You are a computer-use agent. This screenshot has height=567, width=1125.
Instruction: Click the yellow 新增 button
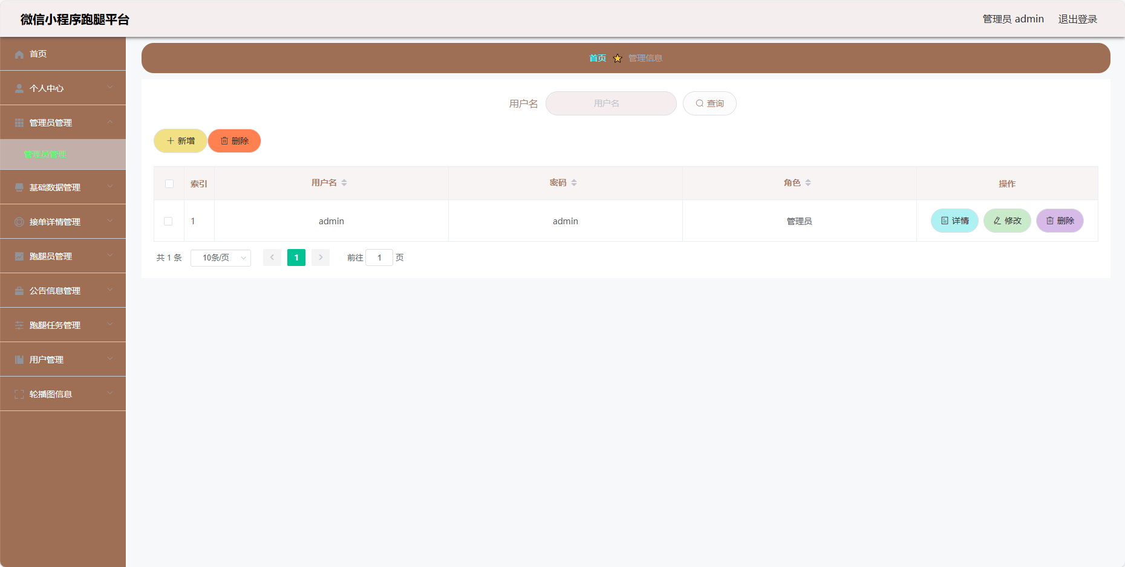tap(180, 141)
